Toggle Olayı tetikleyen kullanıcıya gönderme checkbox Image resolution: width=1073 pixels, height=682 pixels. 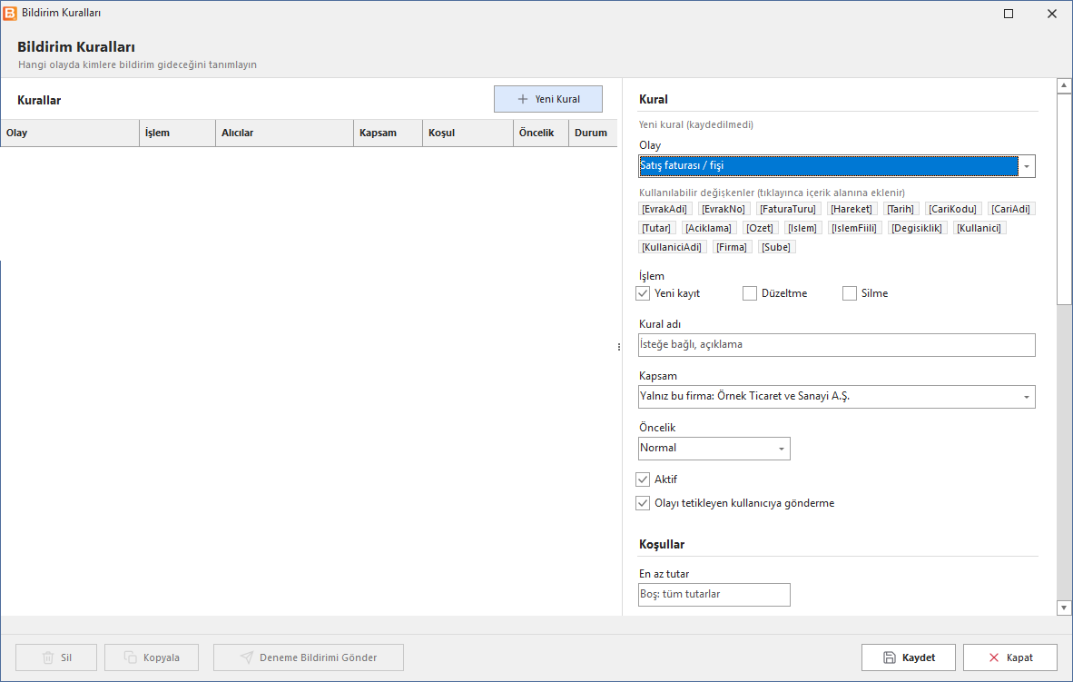click(x=643, y=503)
